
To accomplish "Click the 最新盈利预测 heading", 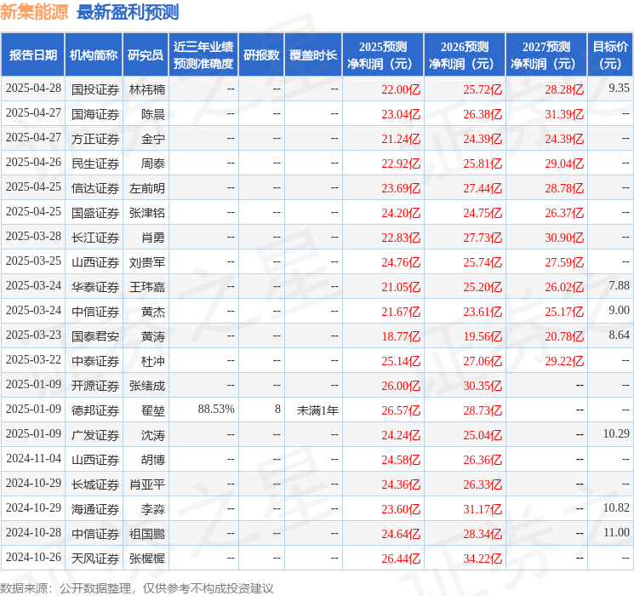I will click(128, 12).
